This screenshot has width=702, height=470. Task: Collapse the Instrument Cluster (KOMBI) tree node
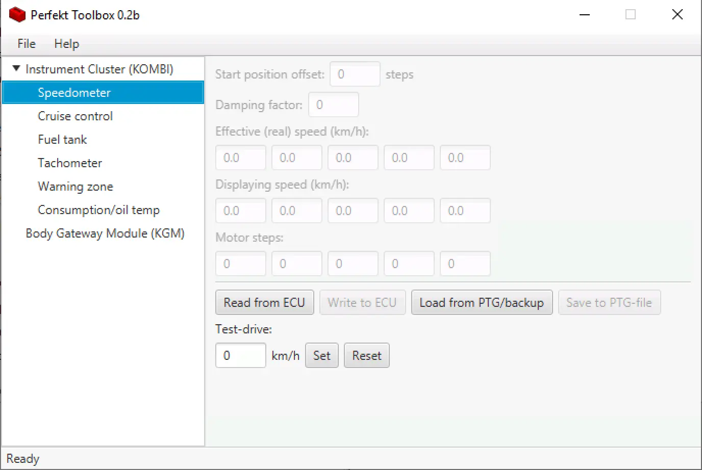(16, 68)
